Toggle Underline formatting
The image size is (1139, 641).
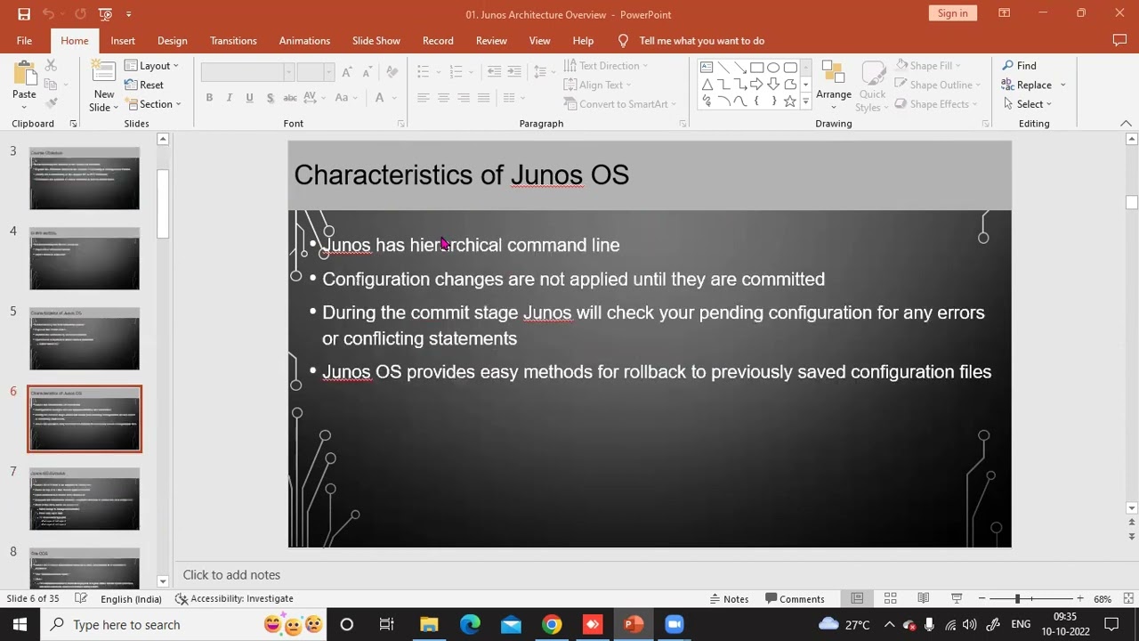pyautogui.click(x=249, y=98)
